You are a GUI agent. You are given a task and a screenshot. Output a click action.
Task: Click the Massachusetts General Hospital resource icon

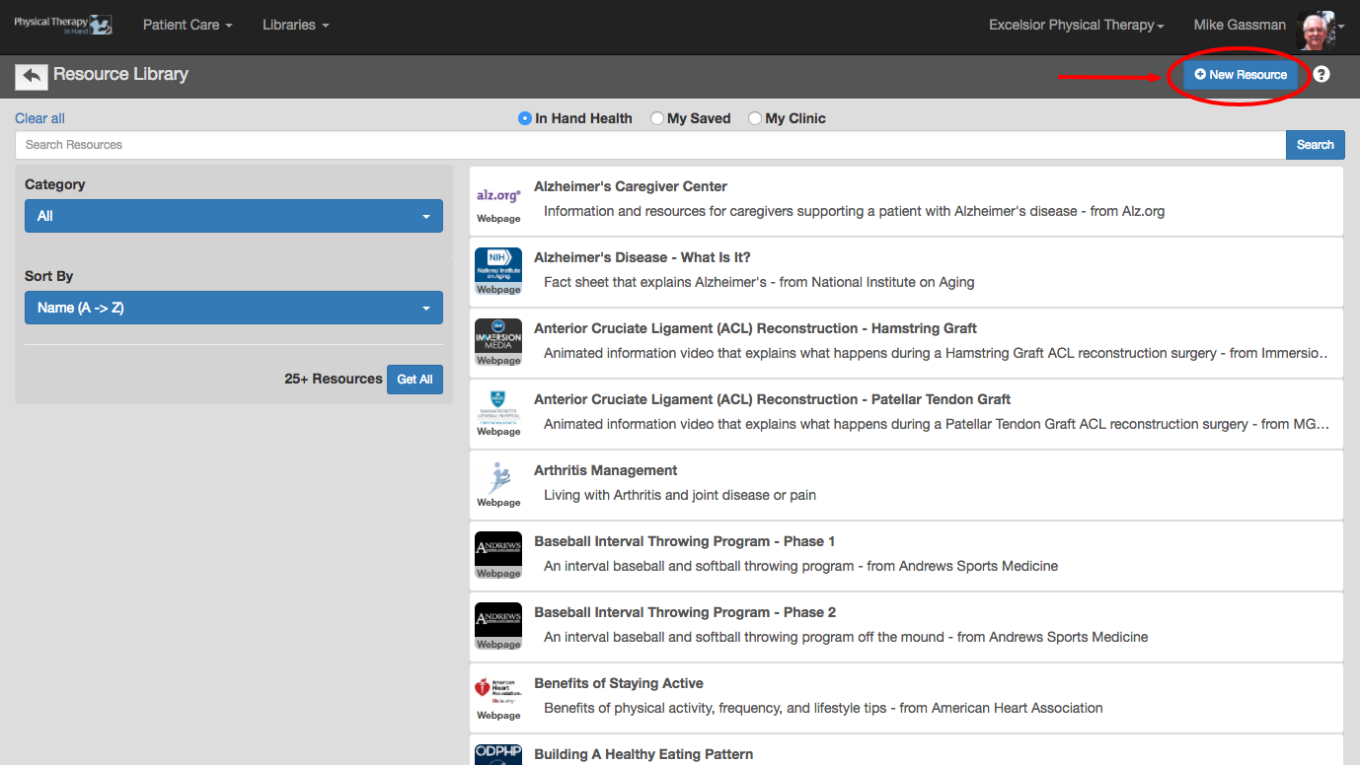[x=498, y=414]
